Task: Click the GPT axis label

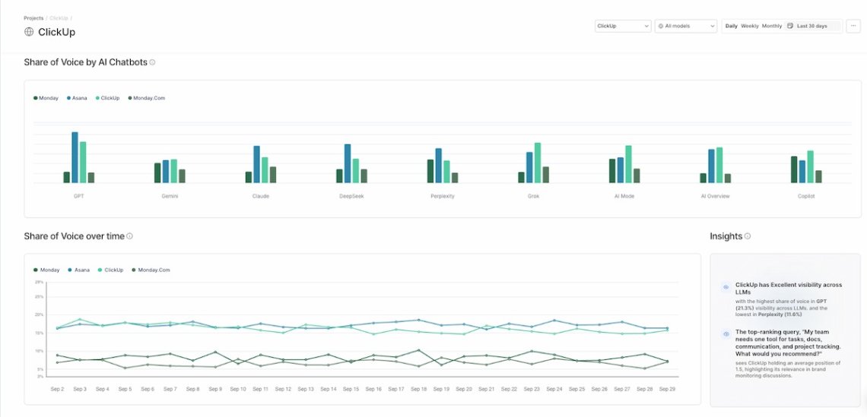Action: (78, 196)
